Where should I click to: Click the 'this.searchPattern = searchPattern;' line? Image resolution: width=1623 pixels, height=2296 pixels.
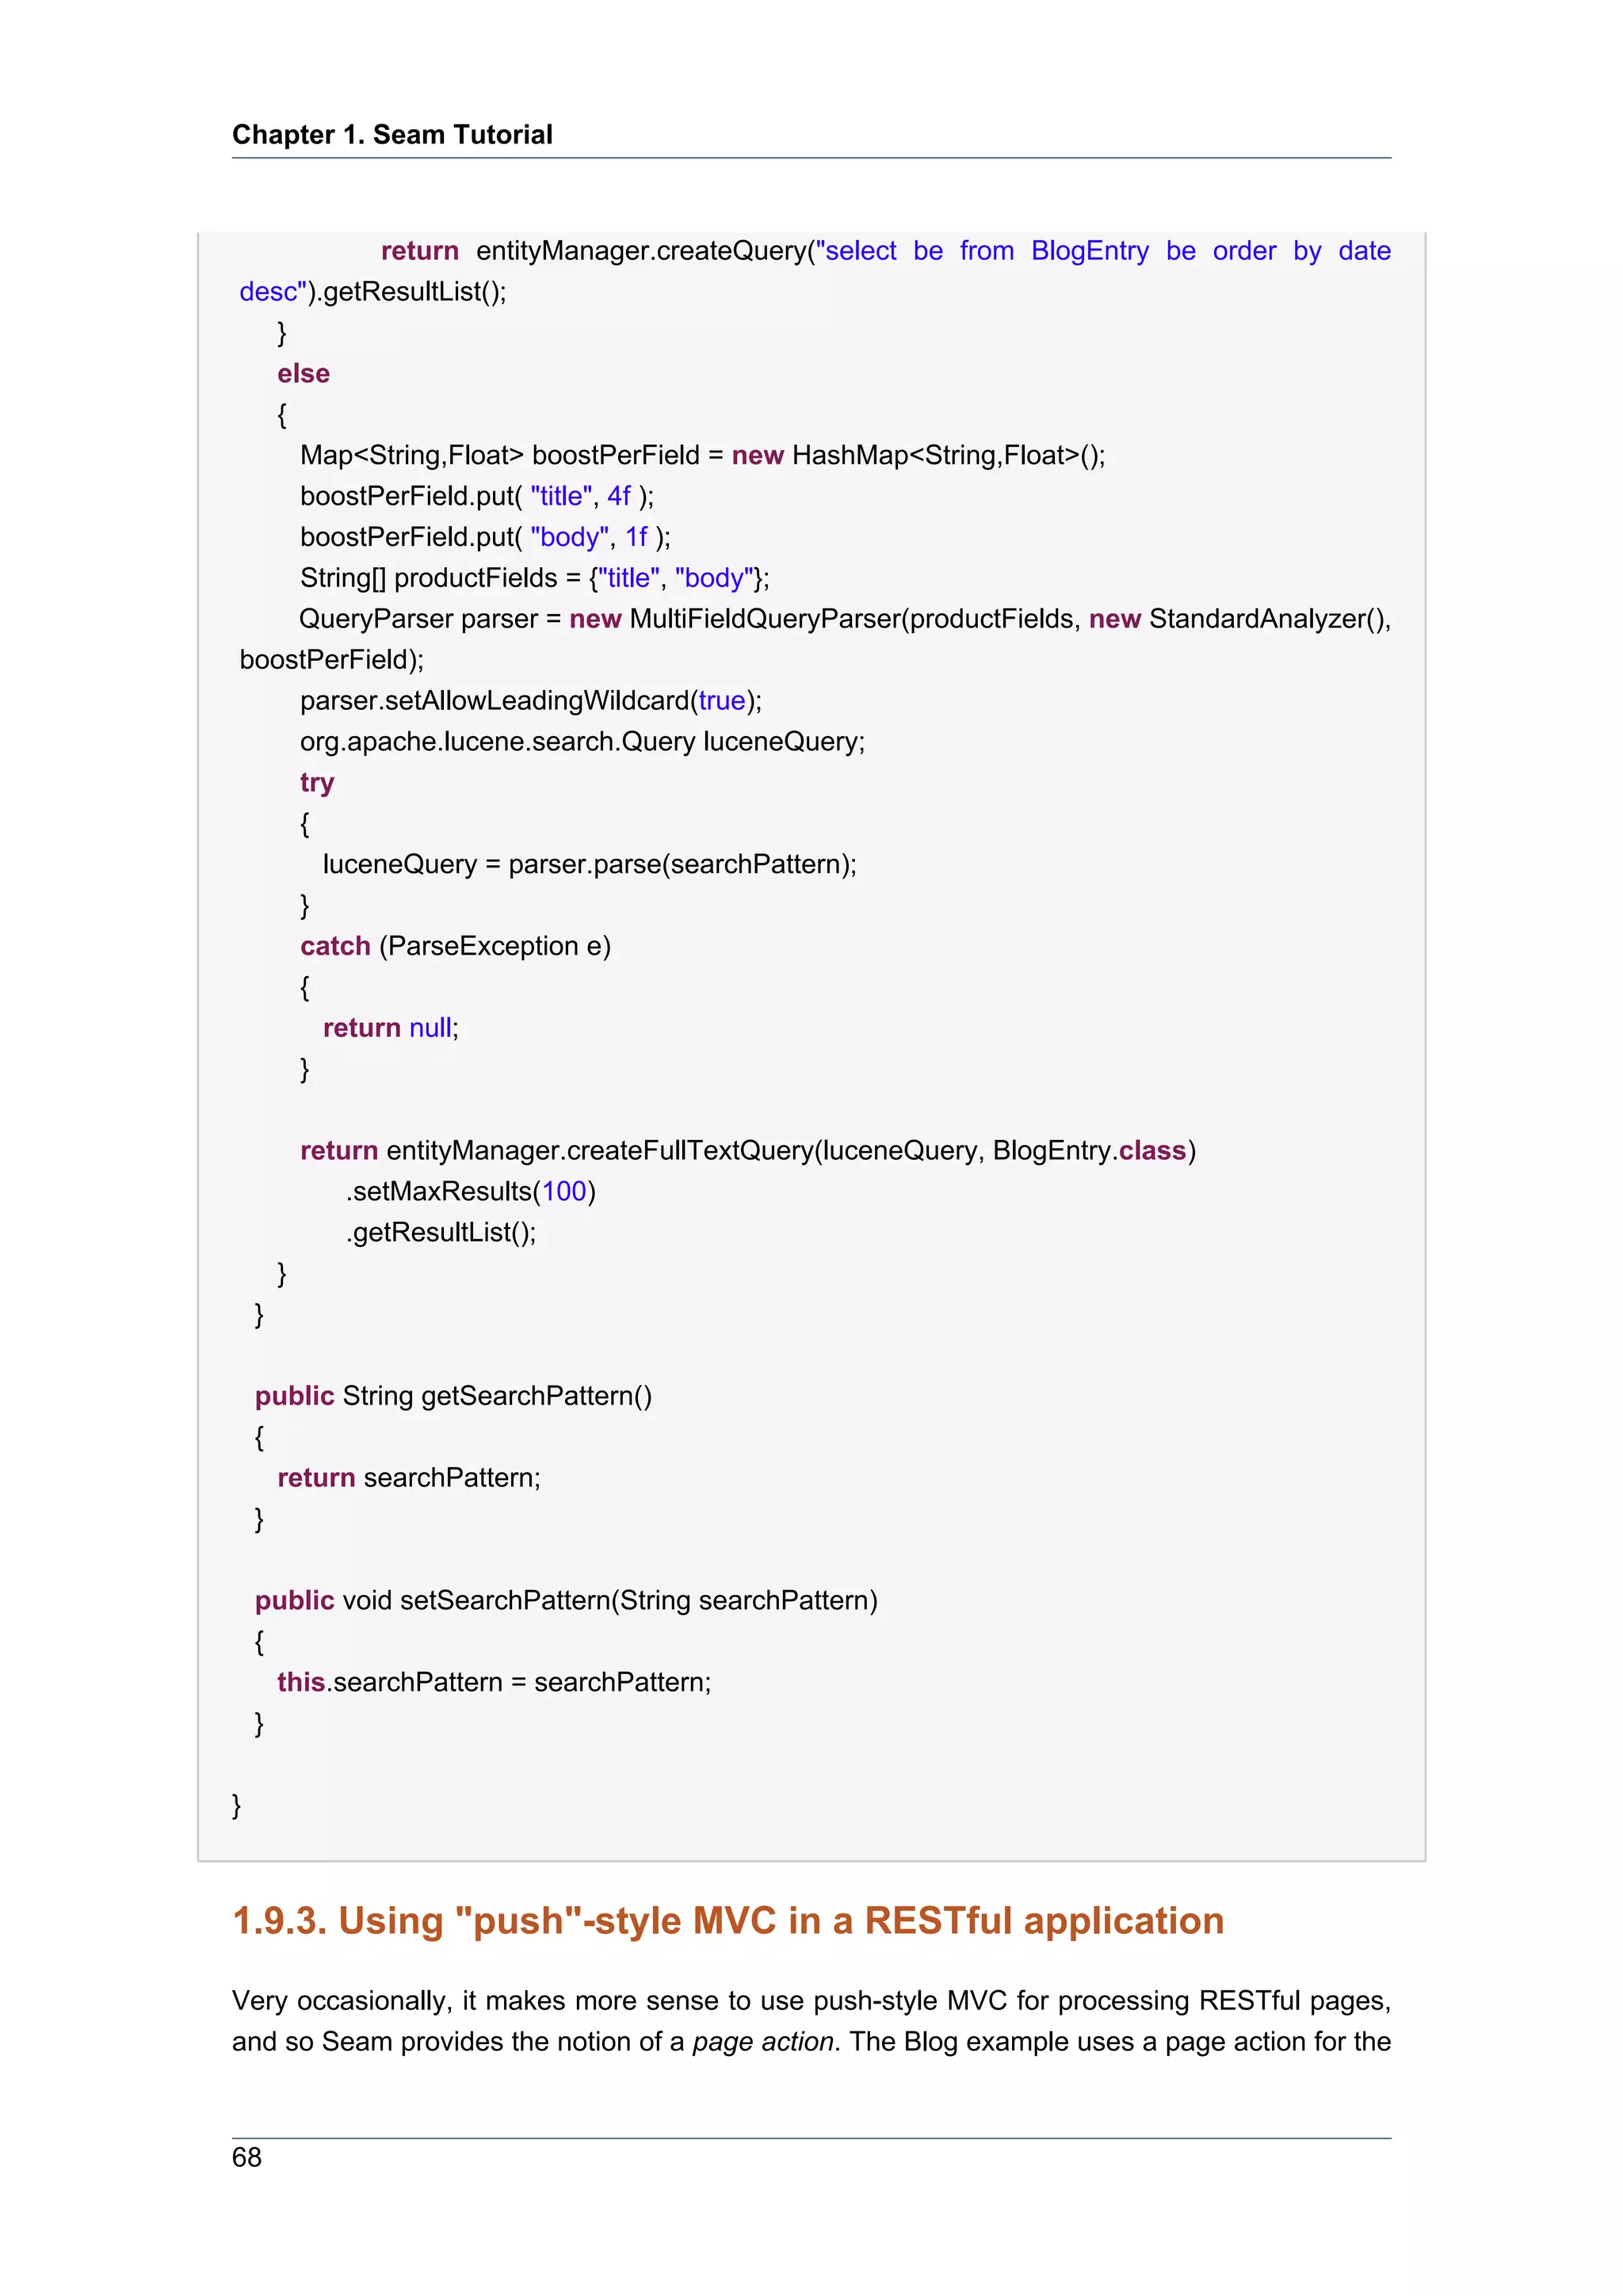(494, 1682)
